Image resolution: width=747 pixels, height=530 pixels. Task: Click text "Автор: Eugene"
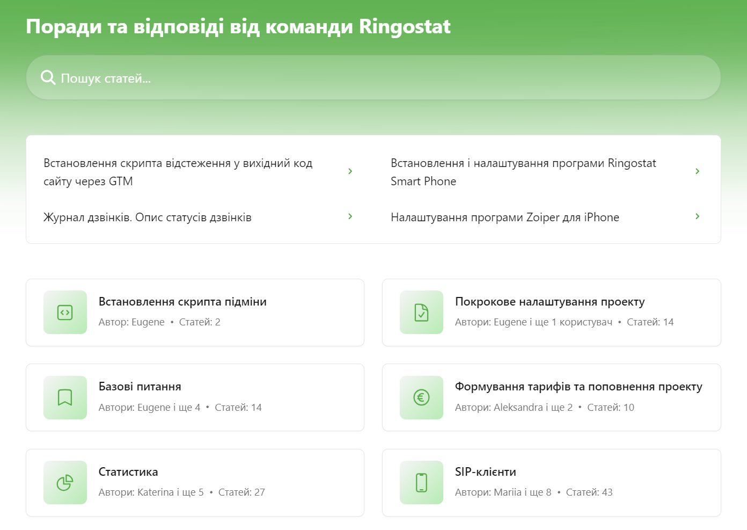click(x=131, y=322)
